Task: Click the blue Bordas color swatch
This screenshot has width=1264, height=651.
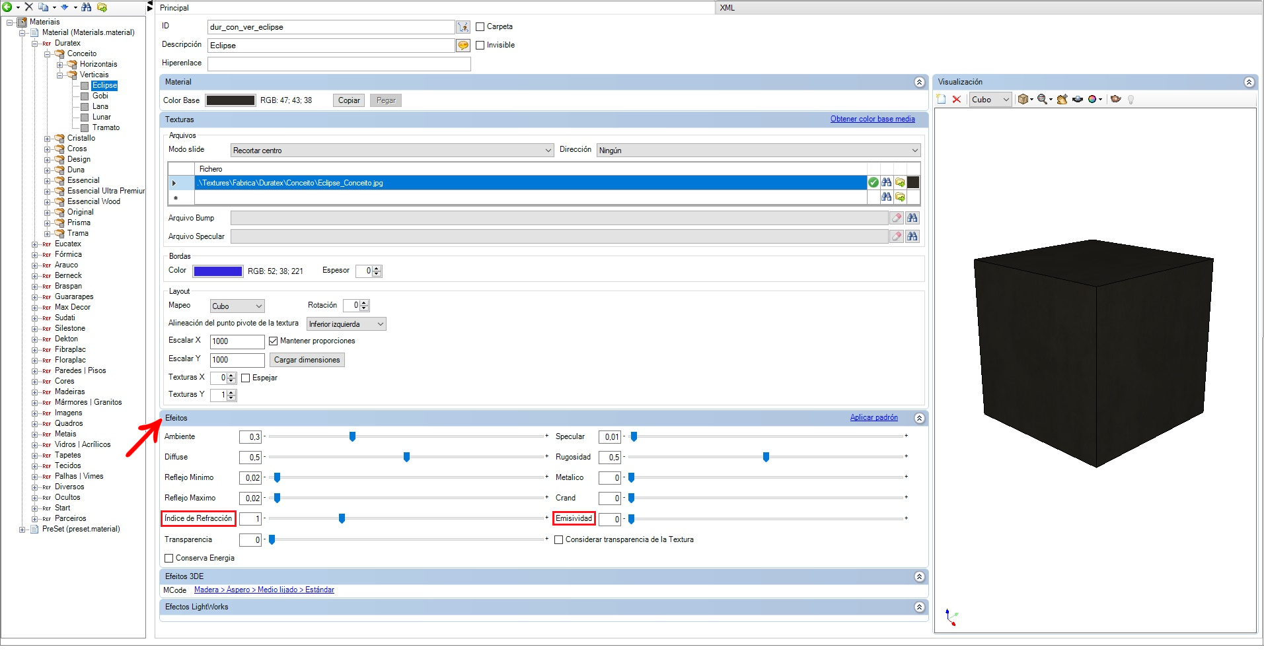Action: point(217,271)
